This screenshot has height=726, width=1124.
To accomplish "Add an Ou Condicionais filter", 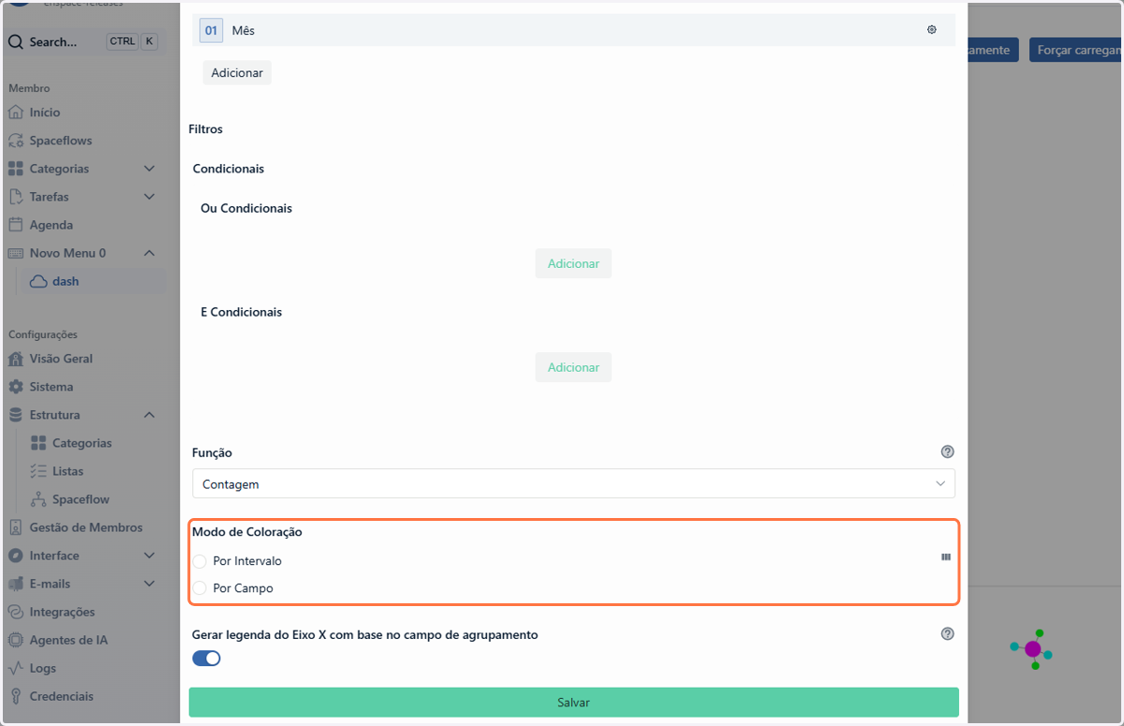I will (x=573, y=263).
